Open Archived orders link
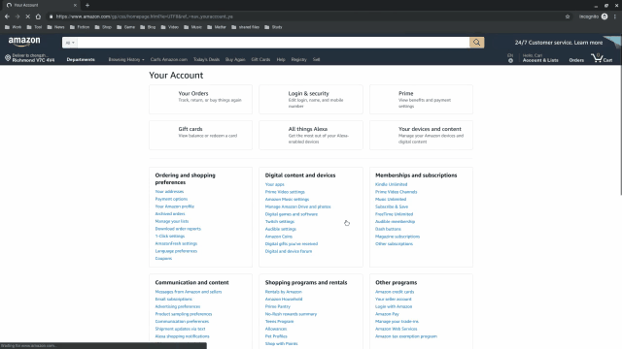Image resolution: width=622 pixels, height=349 pixels. point(170,213)
